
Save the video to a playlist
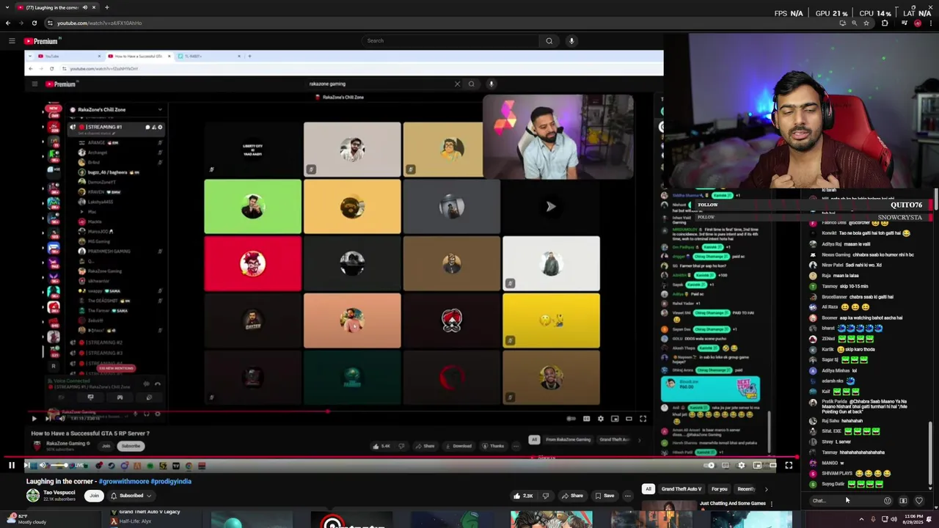[604, 496]
